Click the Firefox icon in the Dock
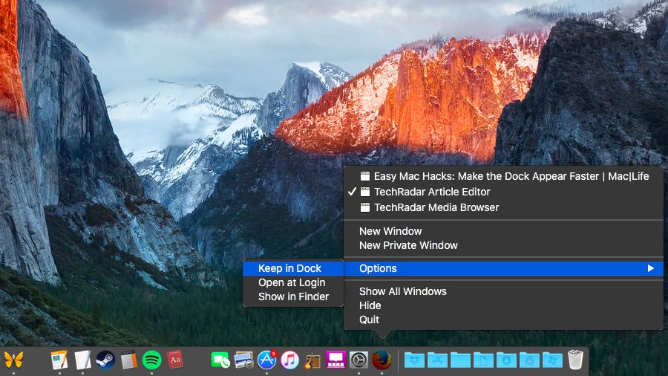This screenshot has height=376, width=668. pos(382,360)
